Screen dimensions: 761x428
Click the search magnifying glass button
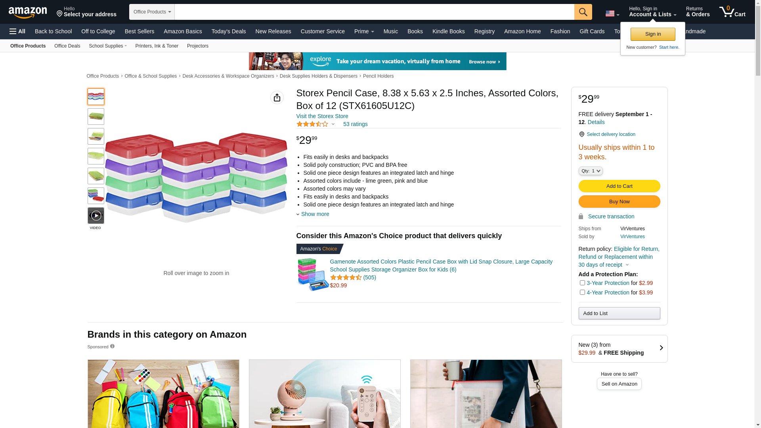tap(583, 12)
